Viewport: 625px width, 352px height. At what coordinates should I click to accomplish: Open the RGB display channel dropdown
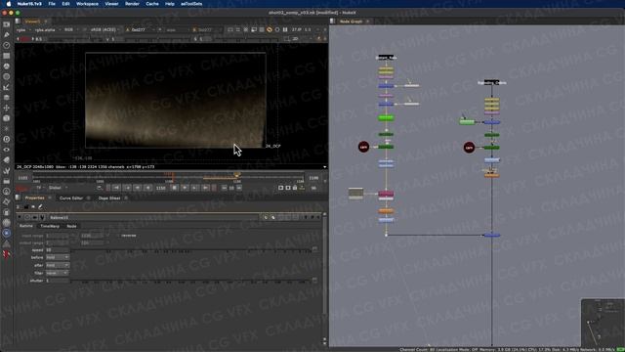coord(71,29)
